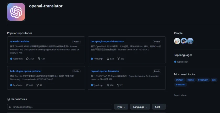
Task: Click the 258 forks count
Action: [122, 59]
